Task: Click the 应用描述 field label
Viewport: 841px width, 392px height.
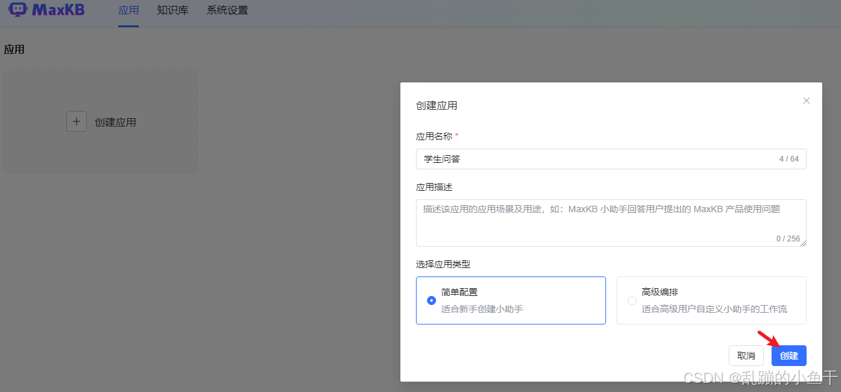Action: (434, 187)
